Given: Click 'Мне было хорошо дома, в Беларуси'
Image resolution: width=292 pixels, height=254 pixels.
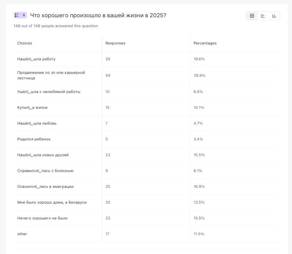Looking at the screenshot, I should coord(52,203).
